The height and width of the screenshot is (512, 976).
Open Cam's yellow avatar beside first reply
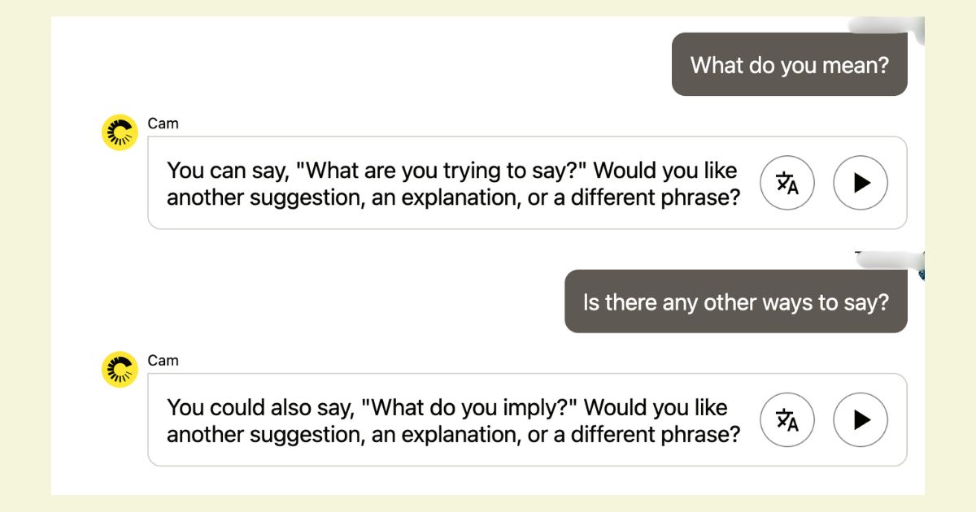(x=120, y=132)
